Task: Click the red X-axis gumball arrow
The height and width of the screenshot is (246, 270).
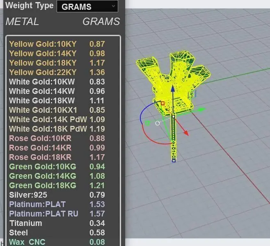Action: [x=186, y=132]
